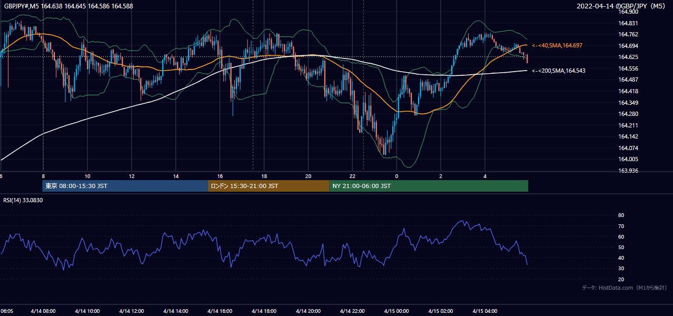The image size is (673, 316).
Task: Click price axis value 164.349
Action: click(x=628, y=103)
